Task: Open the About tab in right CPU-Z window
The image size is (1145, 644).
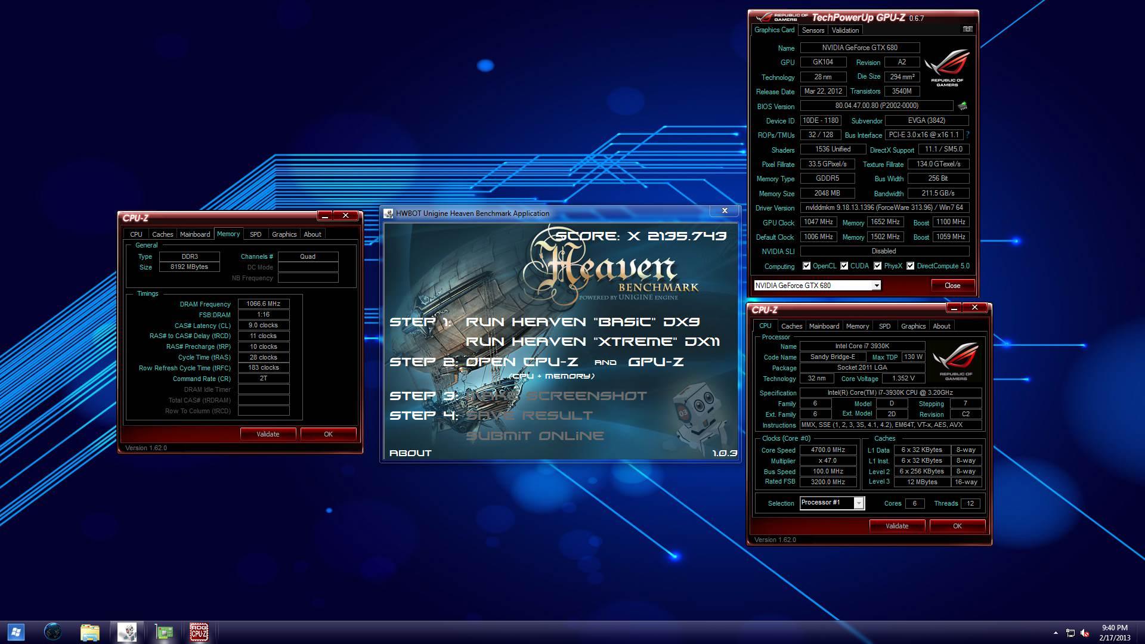Action: [x=942, y=326]
